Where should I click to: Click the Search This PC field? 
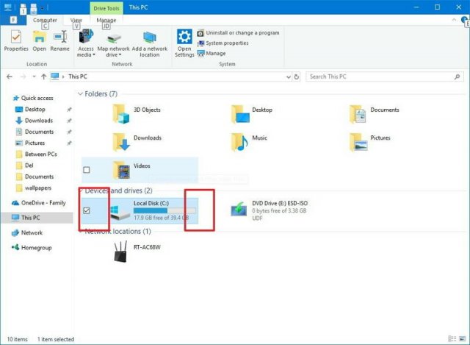pos(379,77)
